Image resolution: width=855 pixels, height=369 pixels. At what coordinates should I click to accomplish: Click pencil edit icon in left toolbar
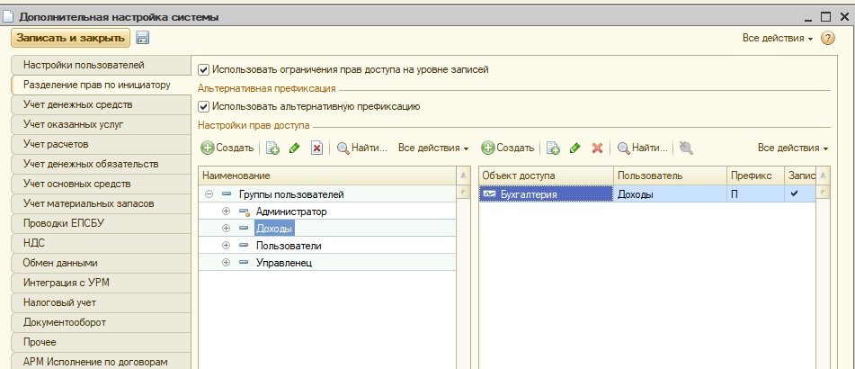tap(294, 148)
